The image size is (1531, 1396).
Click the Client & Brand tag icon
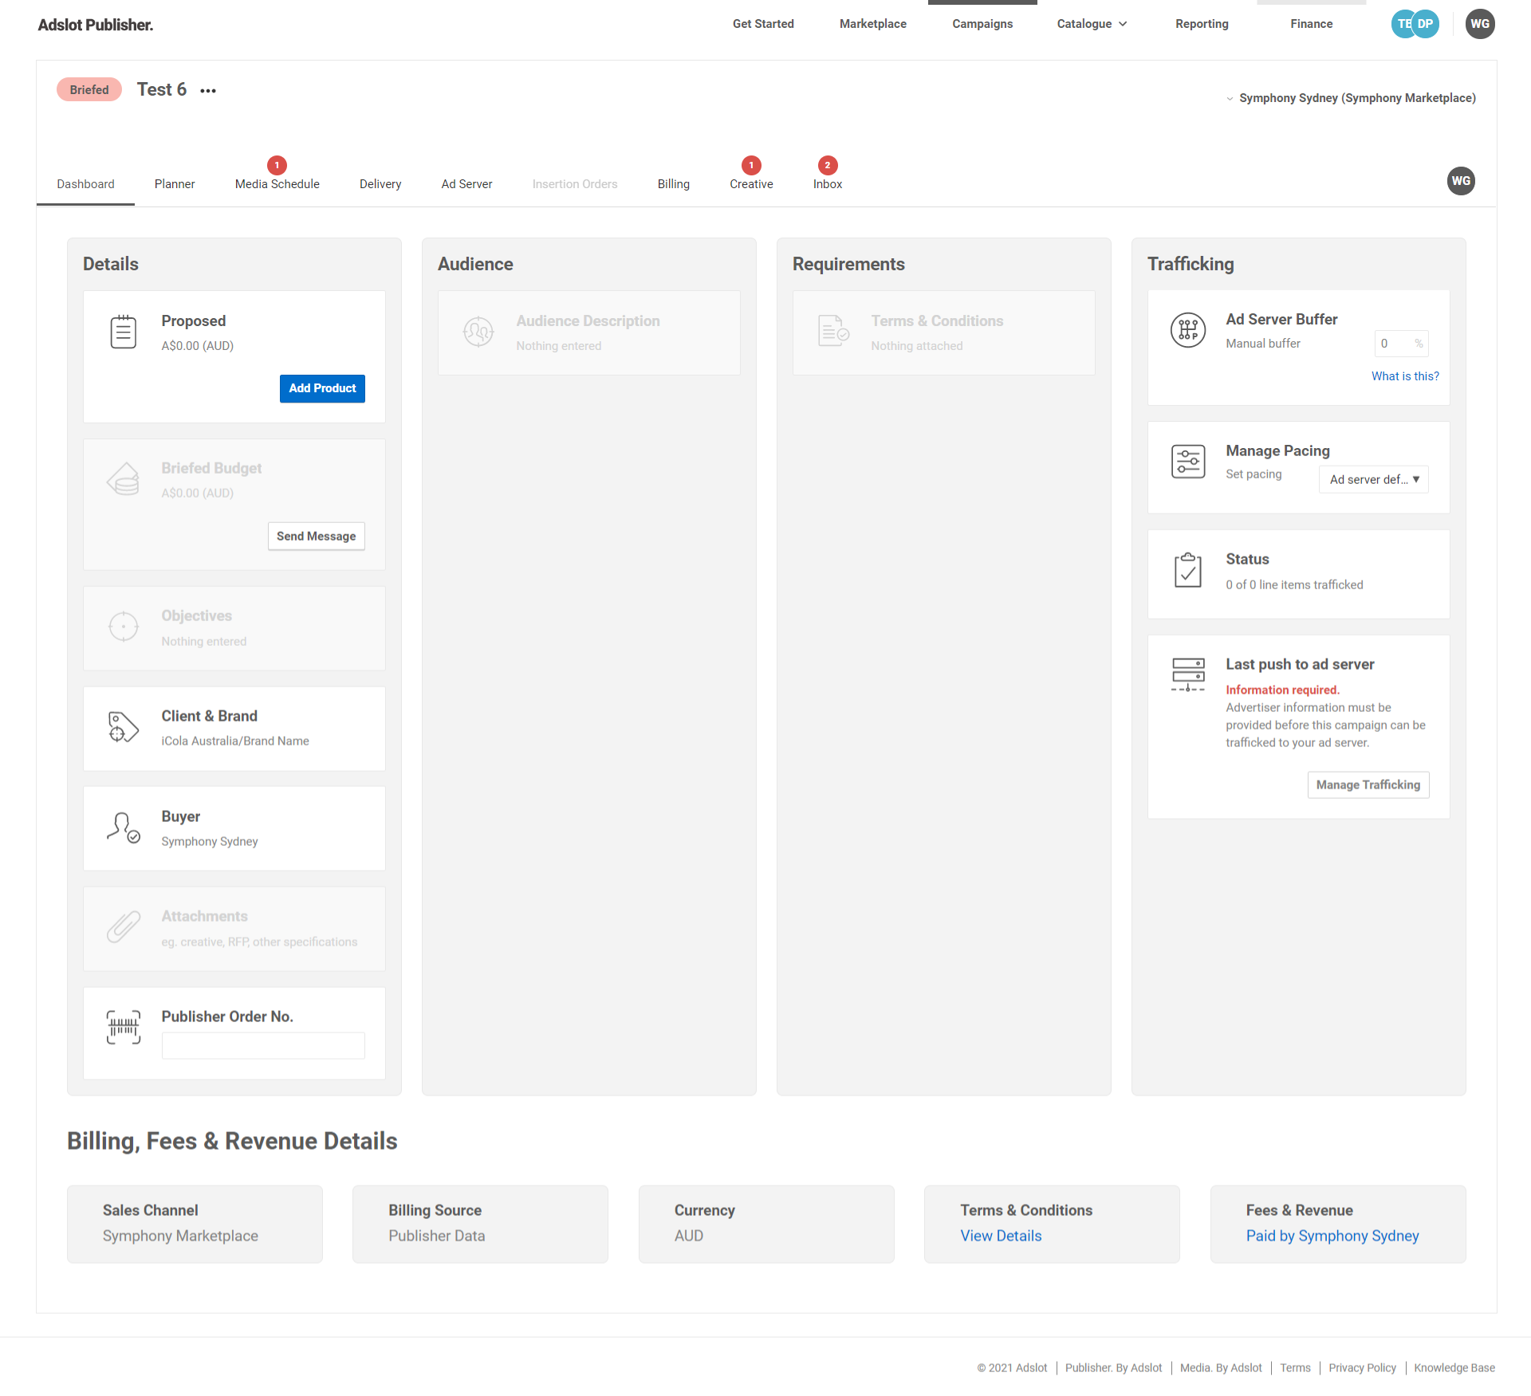click(x=123, y=727)
